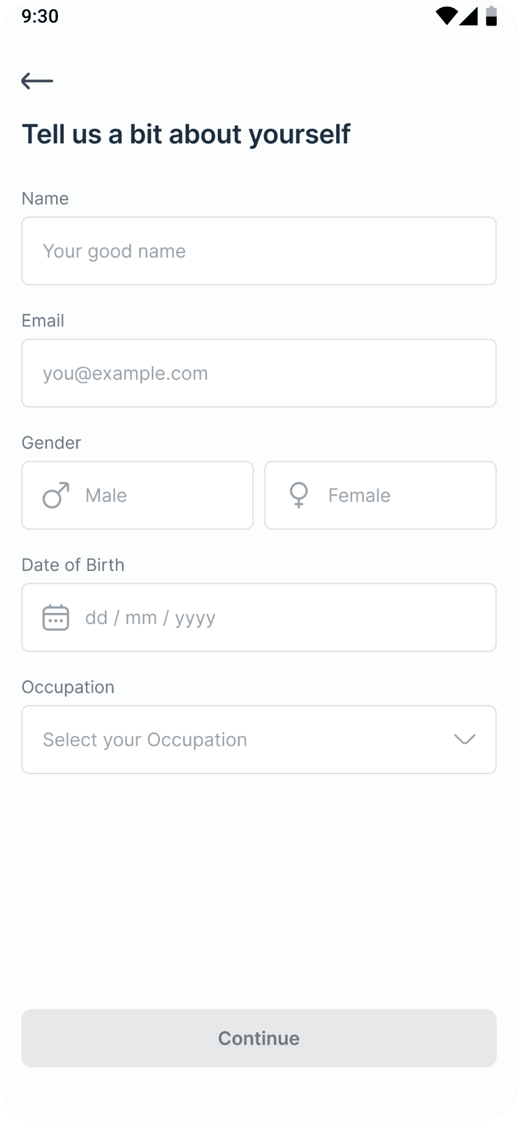Tap the Wi-Fi status icon
Screen dimensions: 518x1121
[x=447, y=16]
